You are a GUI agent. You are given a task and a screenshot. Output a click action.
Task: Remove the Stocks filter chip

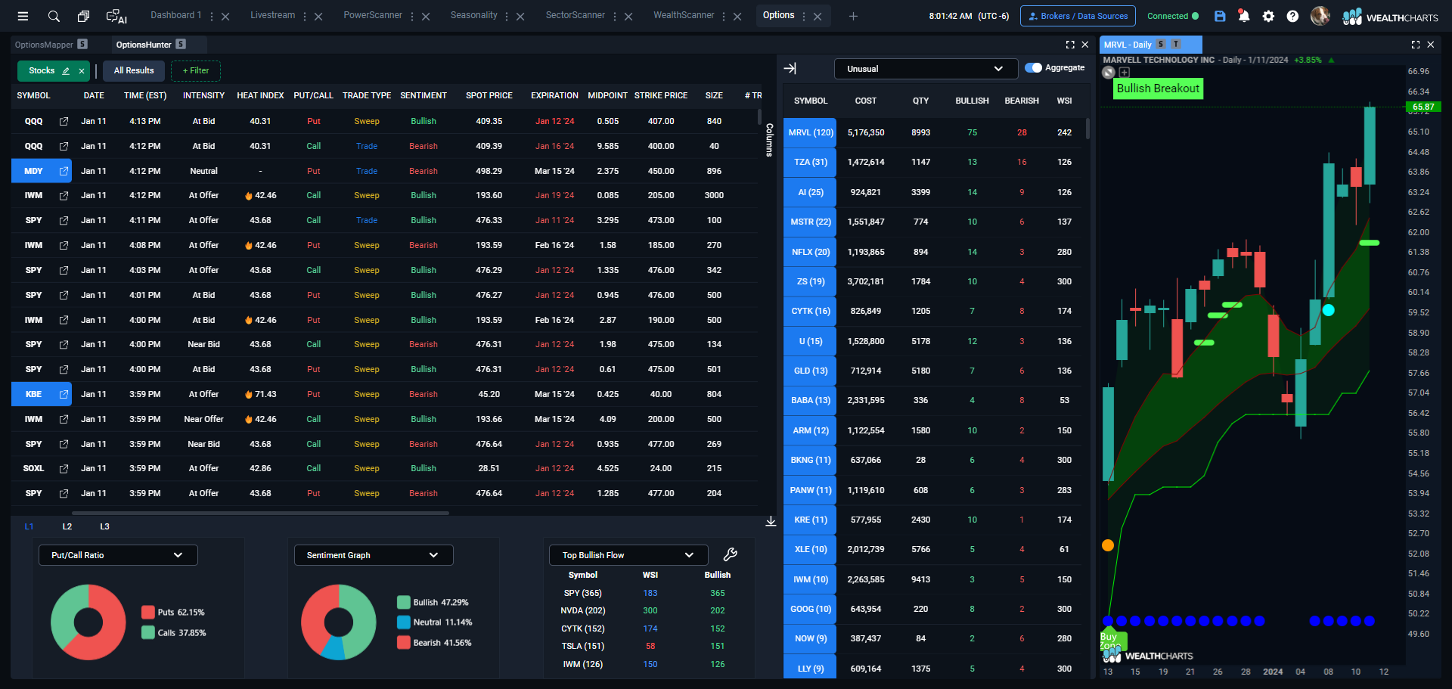tap(82, 71)
